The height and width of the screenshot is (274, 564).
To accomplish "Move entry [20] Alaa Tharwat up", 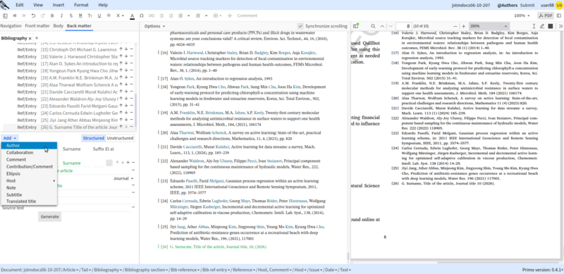I will [x=121, y=85].
